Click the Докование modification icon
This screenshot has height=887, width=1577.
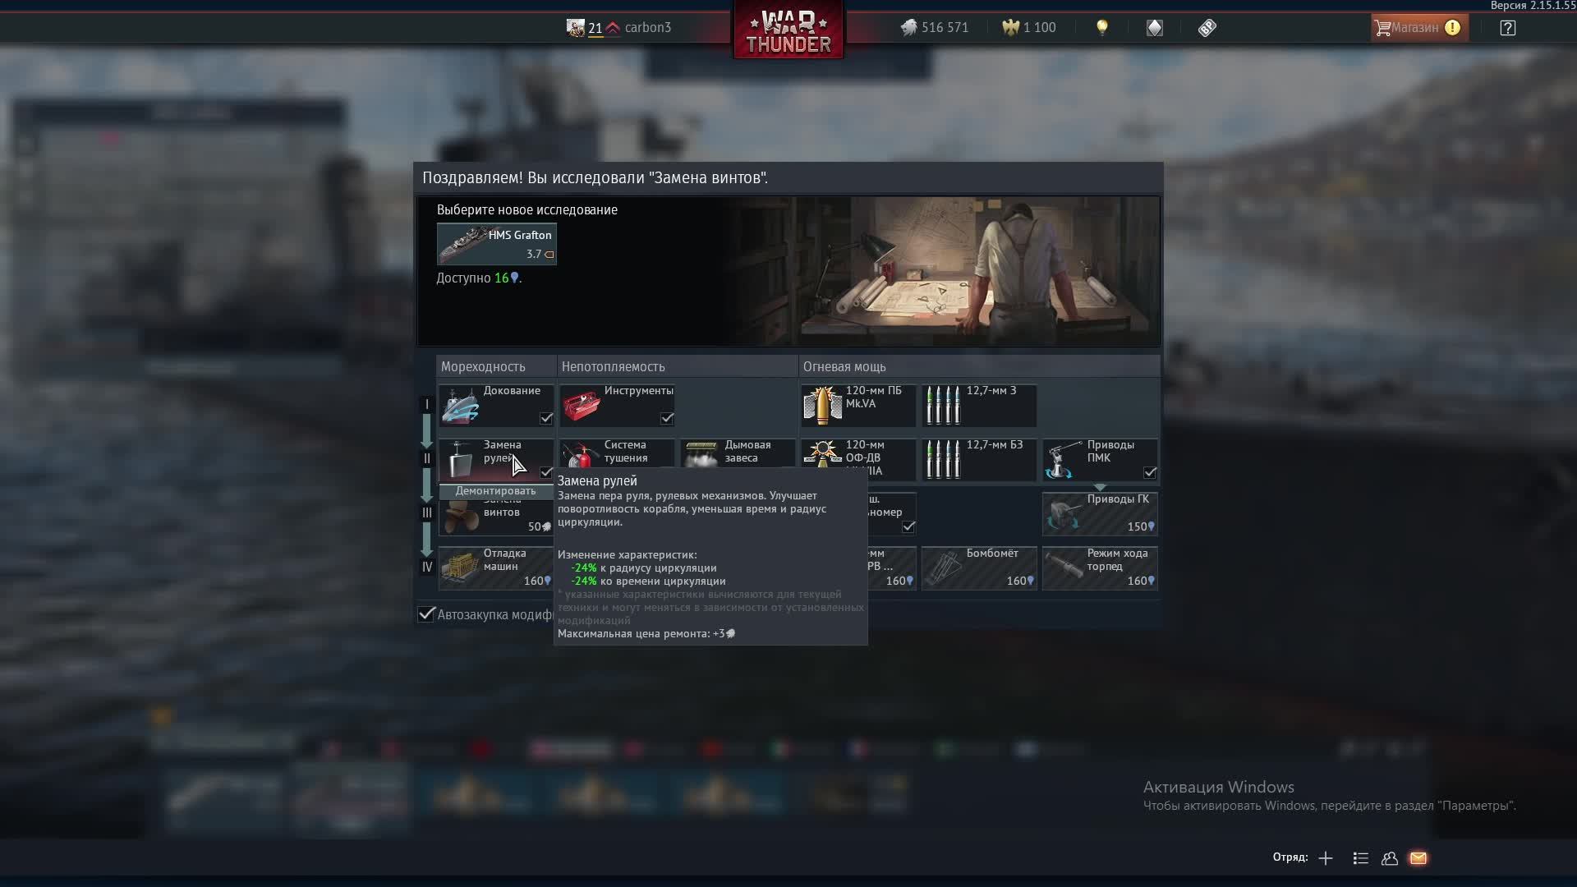tap(461, 406)
